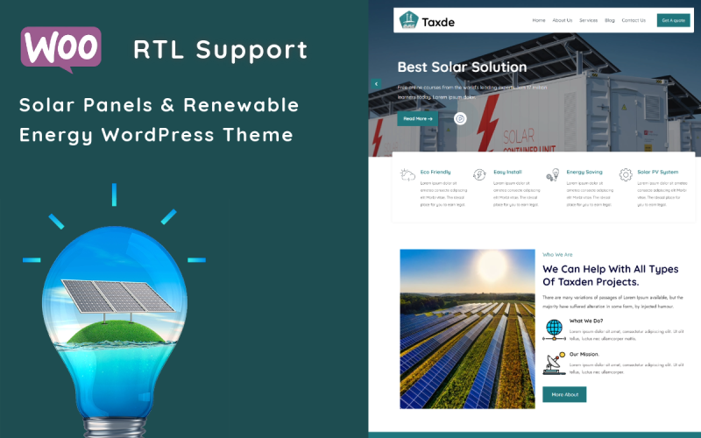Select Contact Us in the navigation

point(634,20)
